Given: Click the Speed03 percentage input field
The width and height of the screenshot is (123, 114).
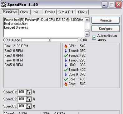Looking at the screenshot, I should pyautogui.click(x=22, y=106).
